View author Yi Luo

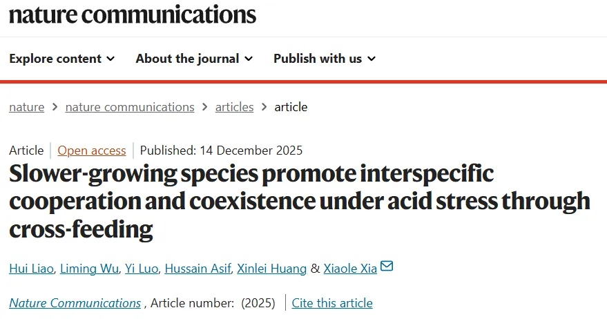point(141,269)
